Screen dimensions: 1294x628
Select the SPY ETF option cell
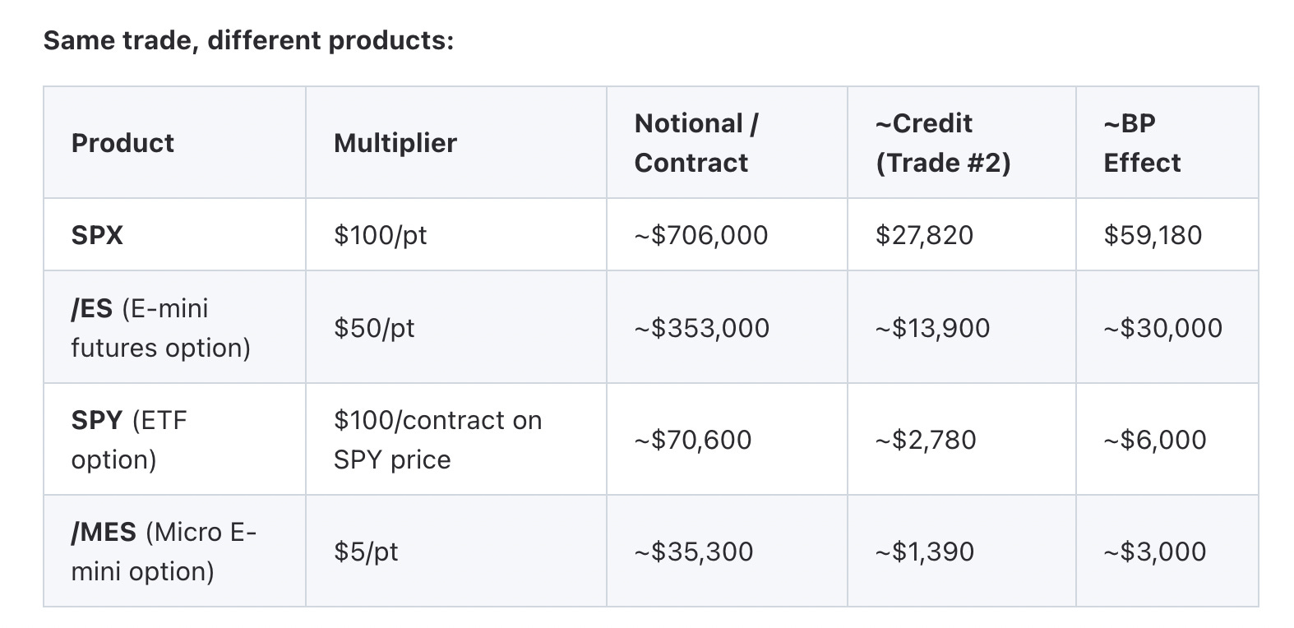pos(129,440)
